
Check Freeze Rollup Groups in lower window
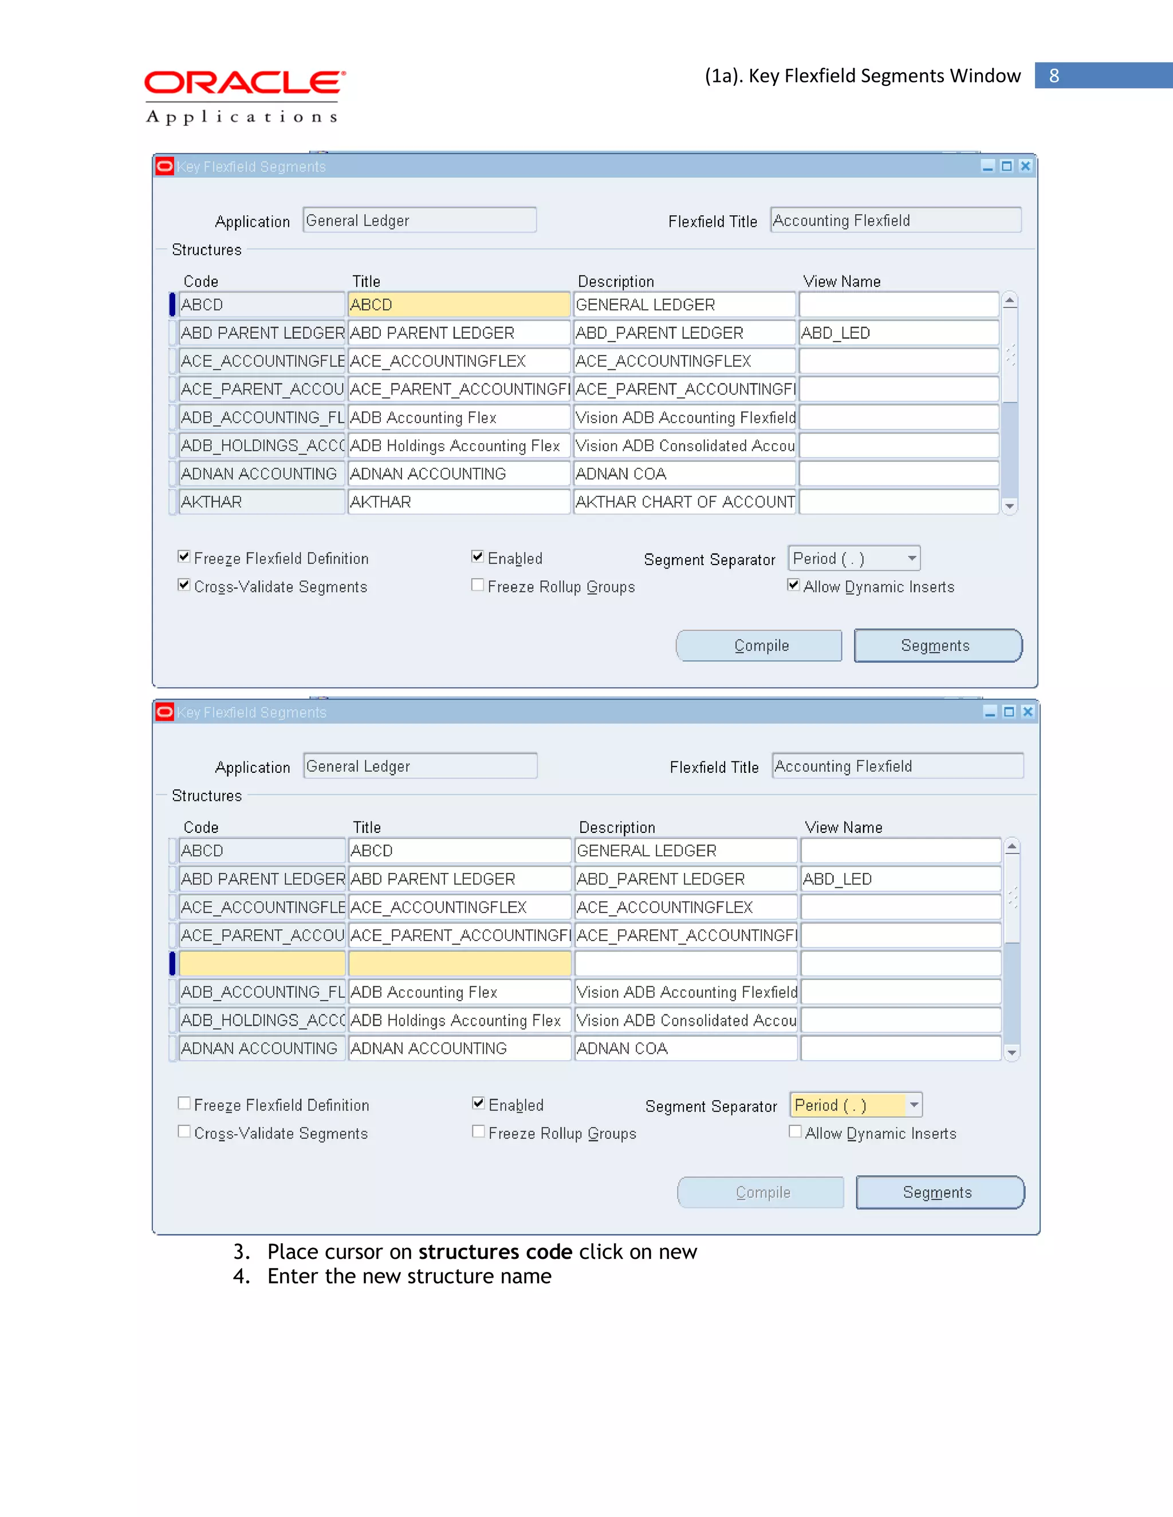478,1132
